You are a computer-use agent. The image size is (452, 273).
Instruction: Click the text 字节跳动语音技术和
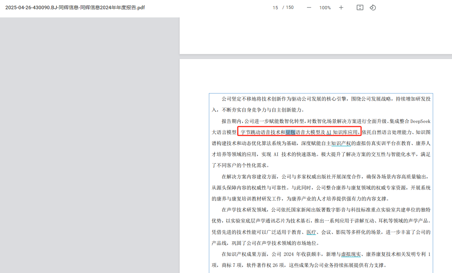point(263,132)
